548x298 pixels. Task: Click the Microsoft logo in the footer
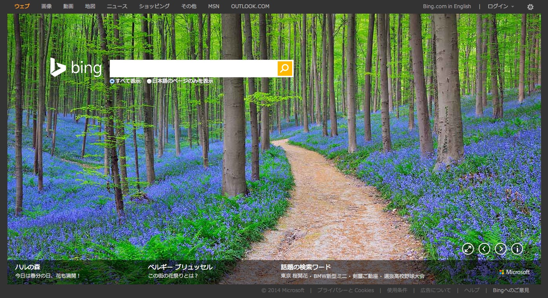514,272
